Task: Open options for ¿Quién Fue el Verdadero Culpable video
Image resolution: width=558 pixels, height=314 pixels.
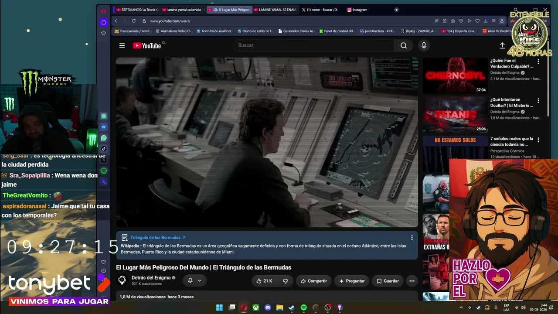Action: [538, 62]
